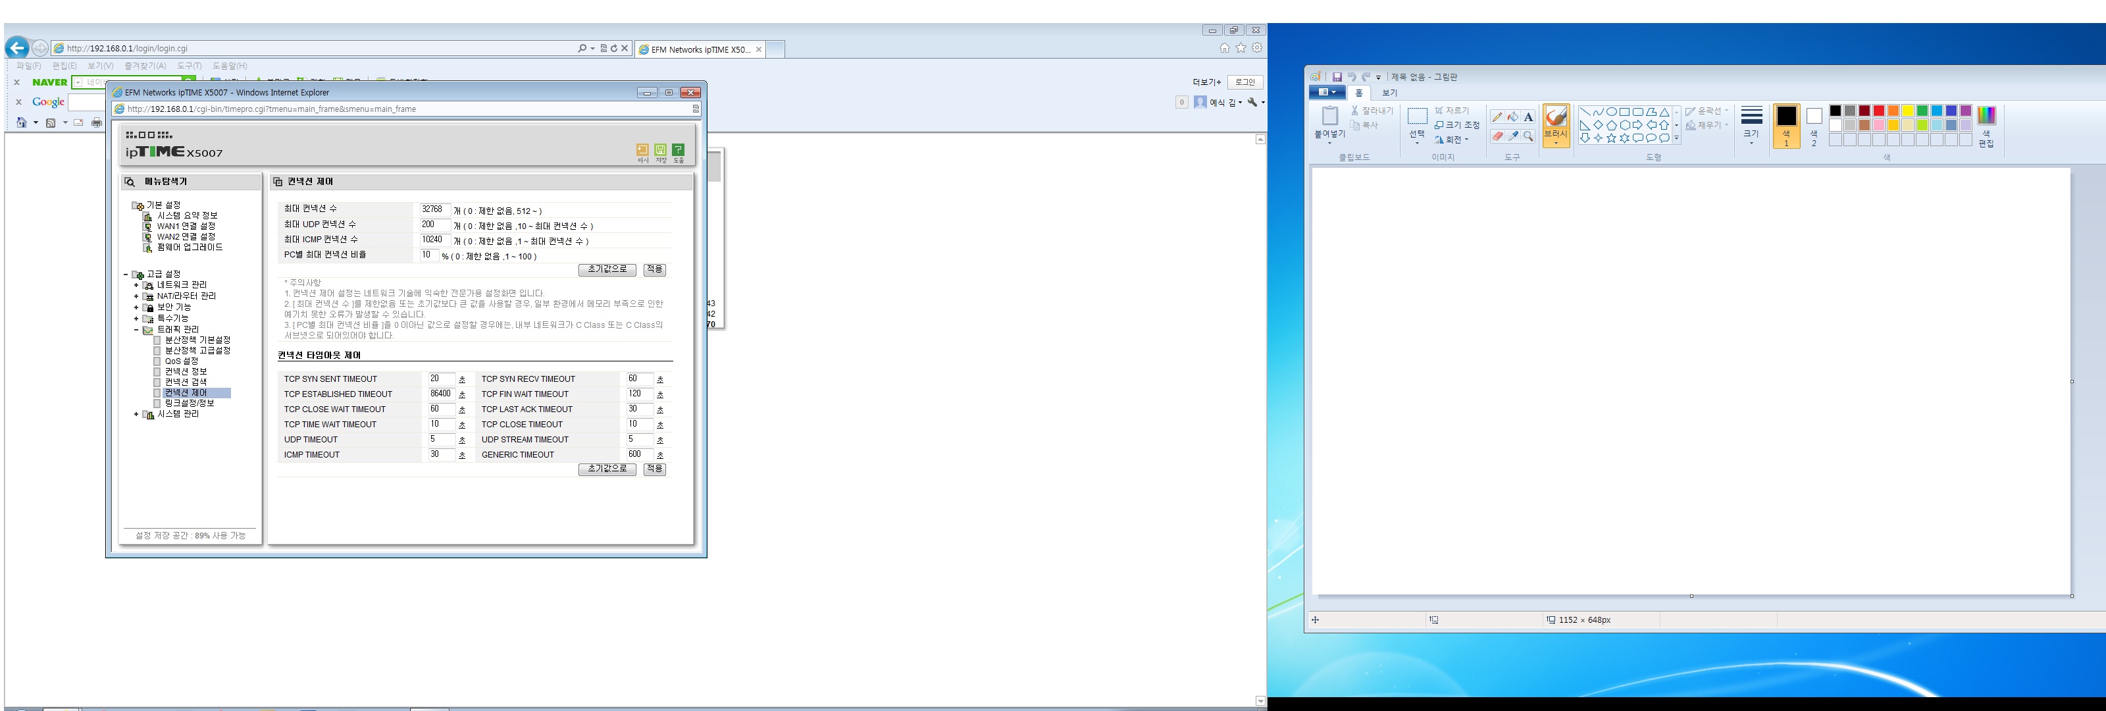Screen dimensions: 2106x711
Task: Click the Paint save icon in the title bar
Action: 1337,77
